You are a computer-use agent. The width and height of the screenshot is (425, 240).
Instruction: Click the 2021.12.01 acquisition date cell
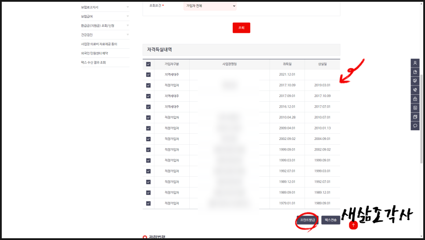(x=287, y=74)
